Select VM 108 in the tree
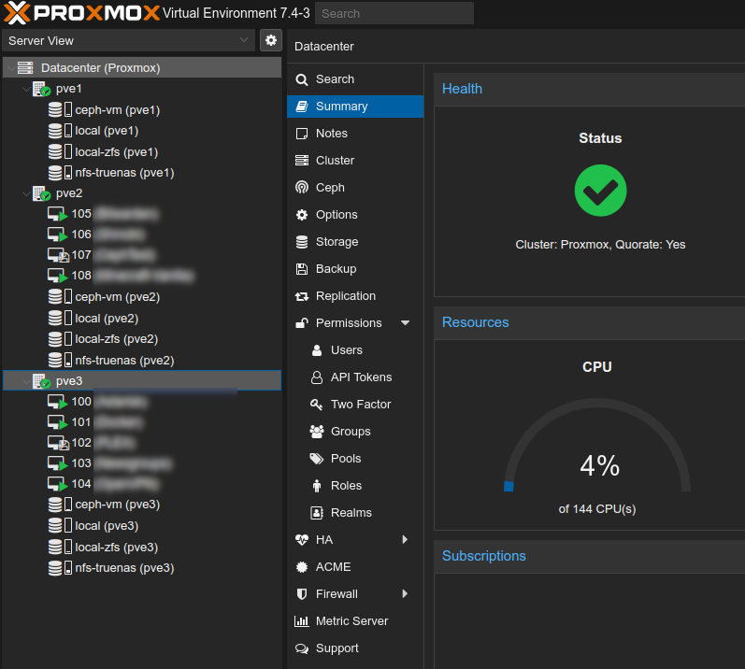Image resolution: width=745 pixels, height=669 pixels. (x=142, y=276)
